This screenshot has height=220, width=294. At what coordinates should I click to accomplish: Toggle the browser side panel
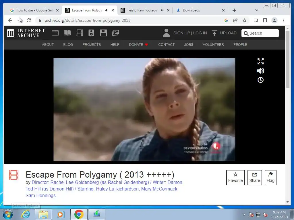tap(265, 20)
